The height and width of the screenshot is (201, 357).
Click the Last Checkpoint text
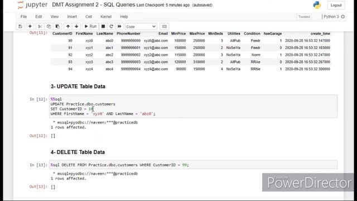[x=163, y=5]
